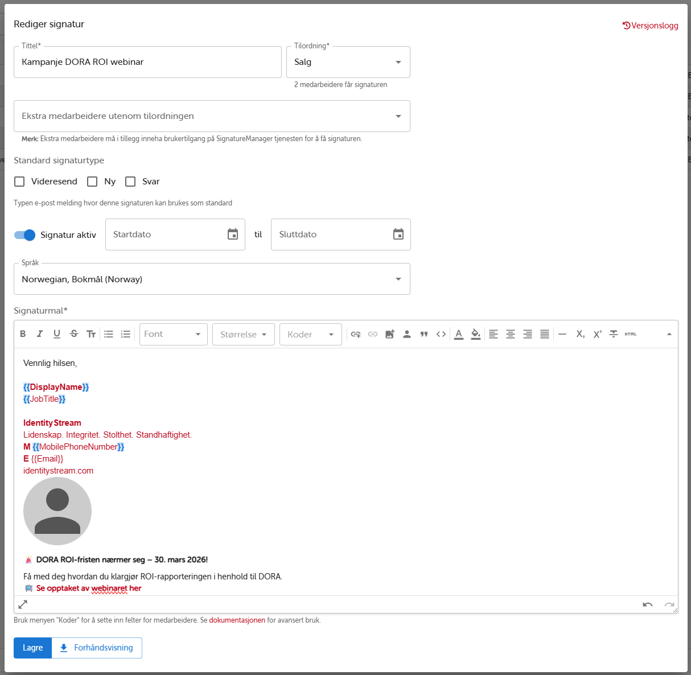Open the Koder field dropdown
The image size is (691, 675).
click(310, 334)
